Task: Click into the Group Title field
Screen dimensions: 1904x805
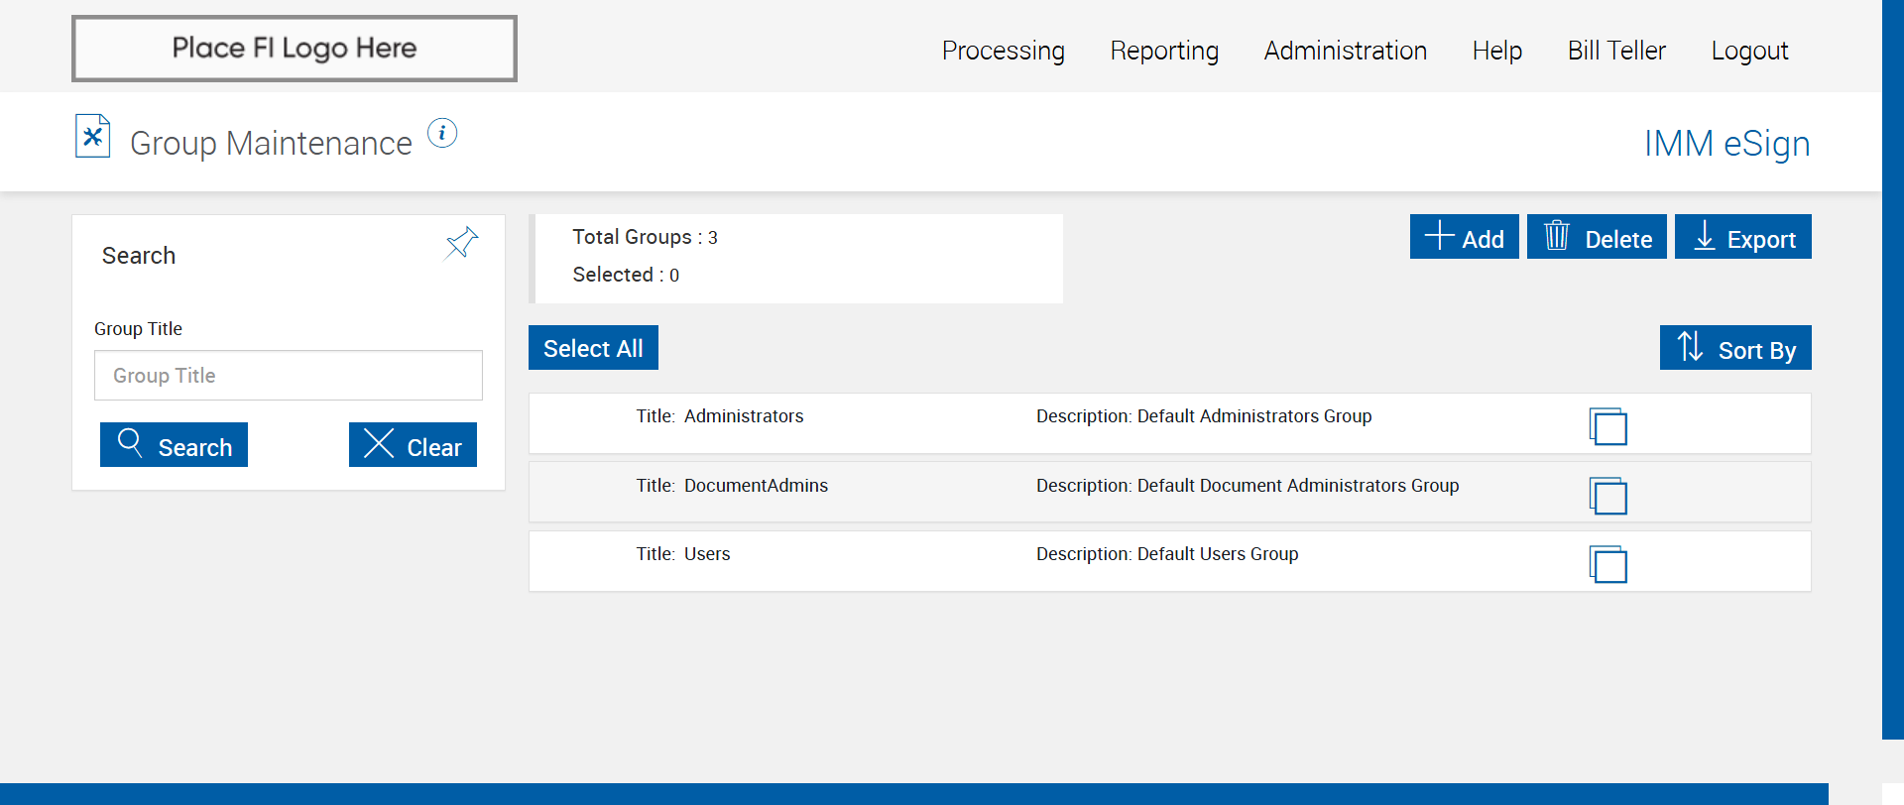Action: [289, 376]
